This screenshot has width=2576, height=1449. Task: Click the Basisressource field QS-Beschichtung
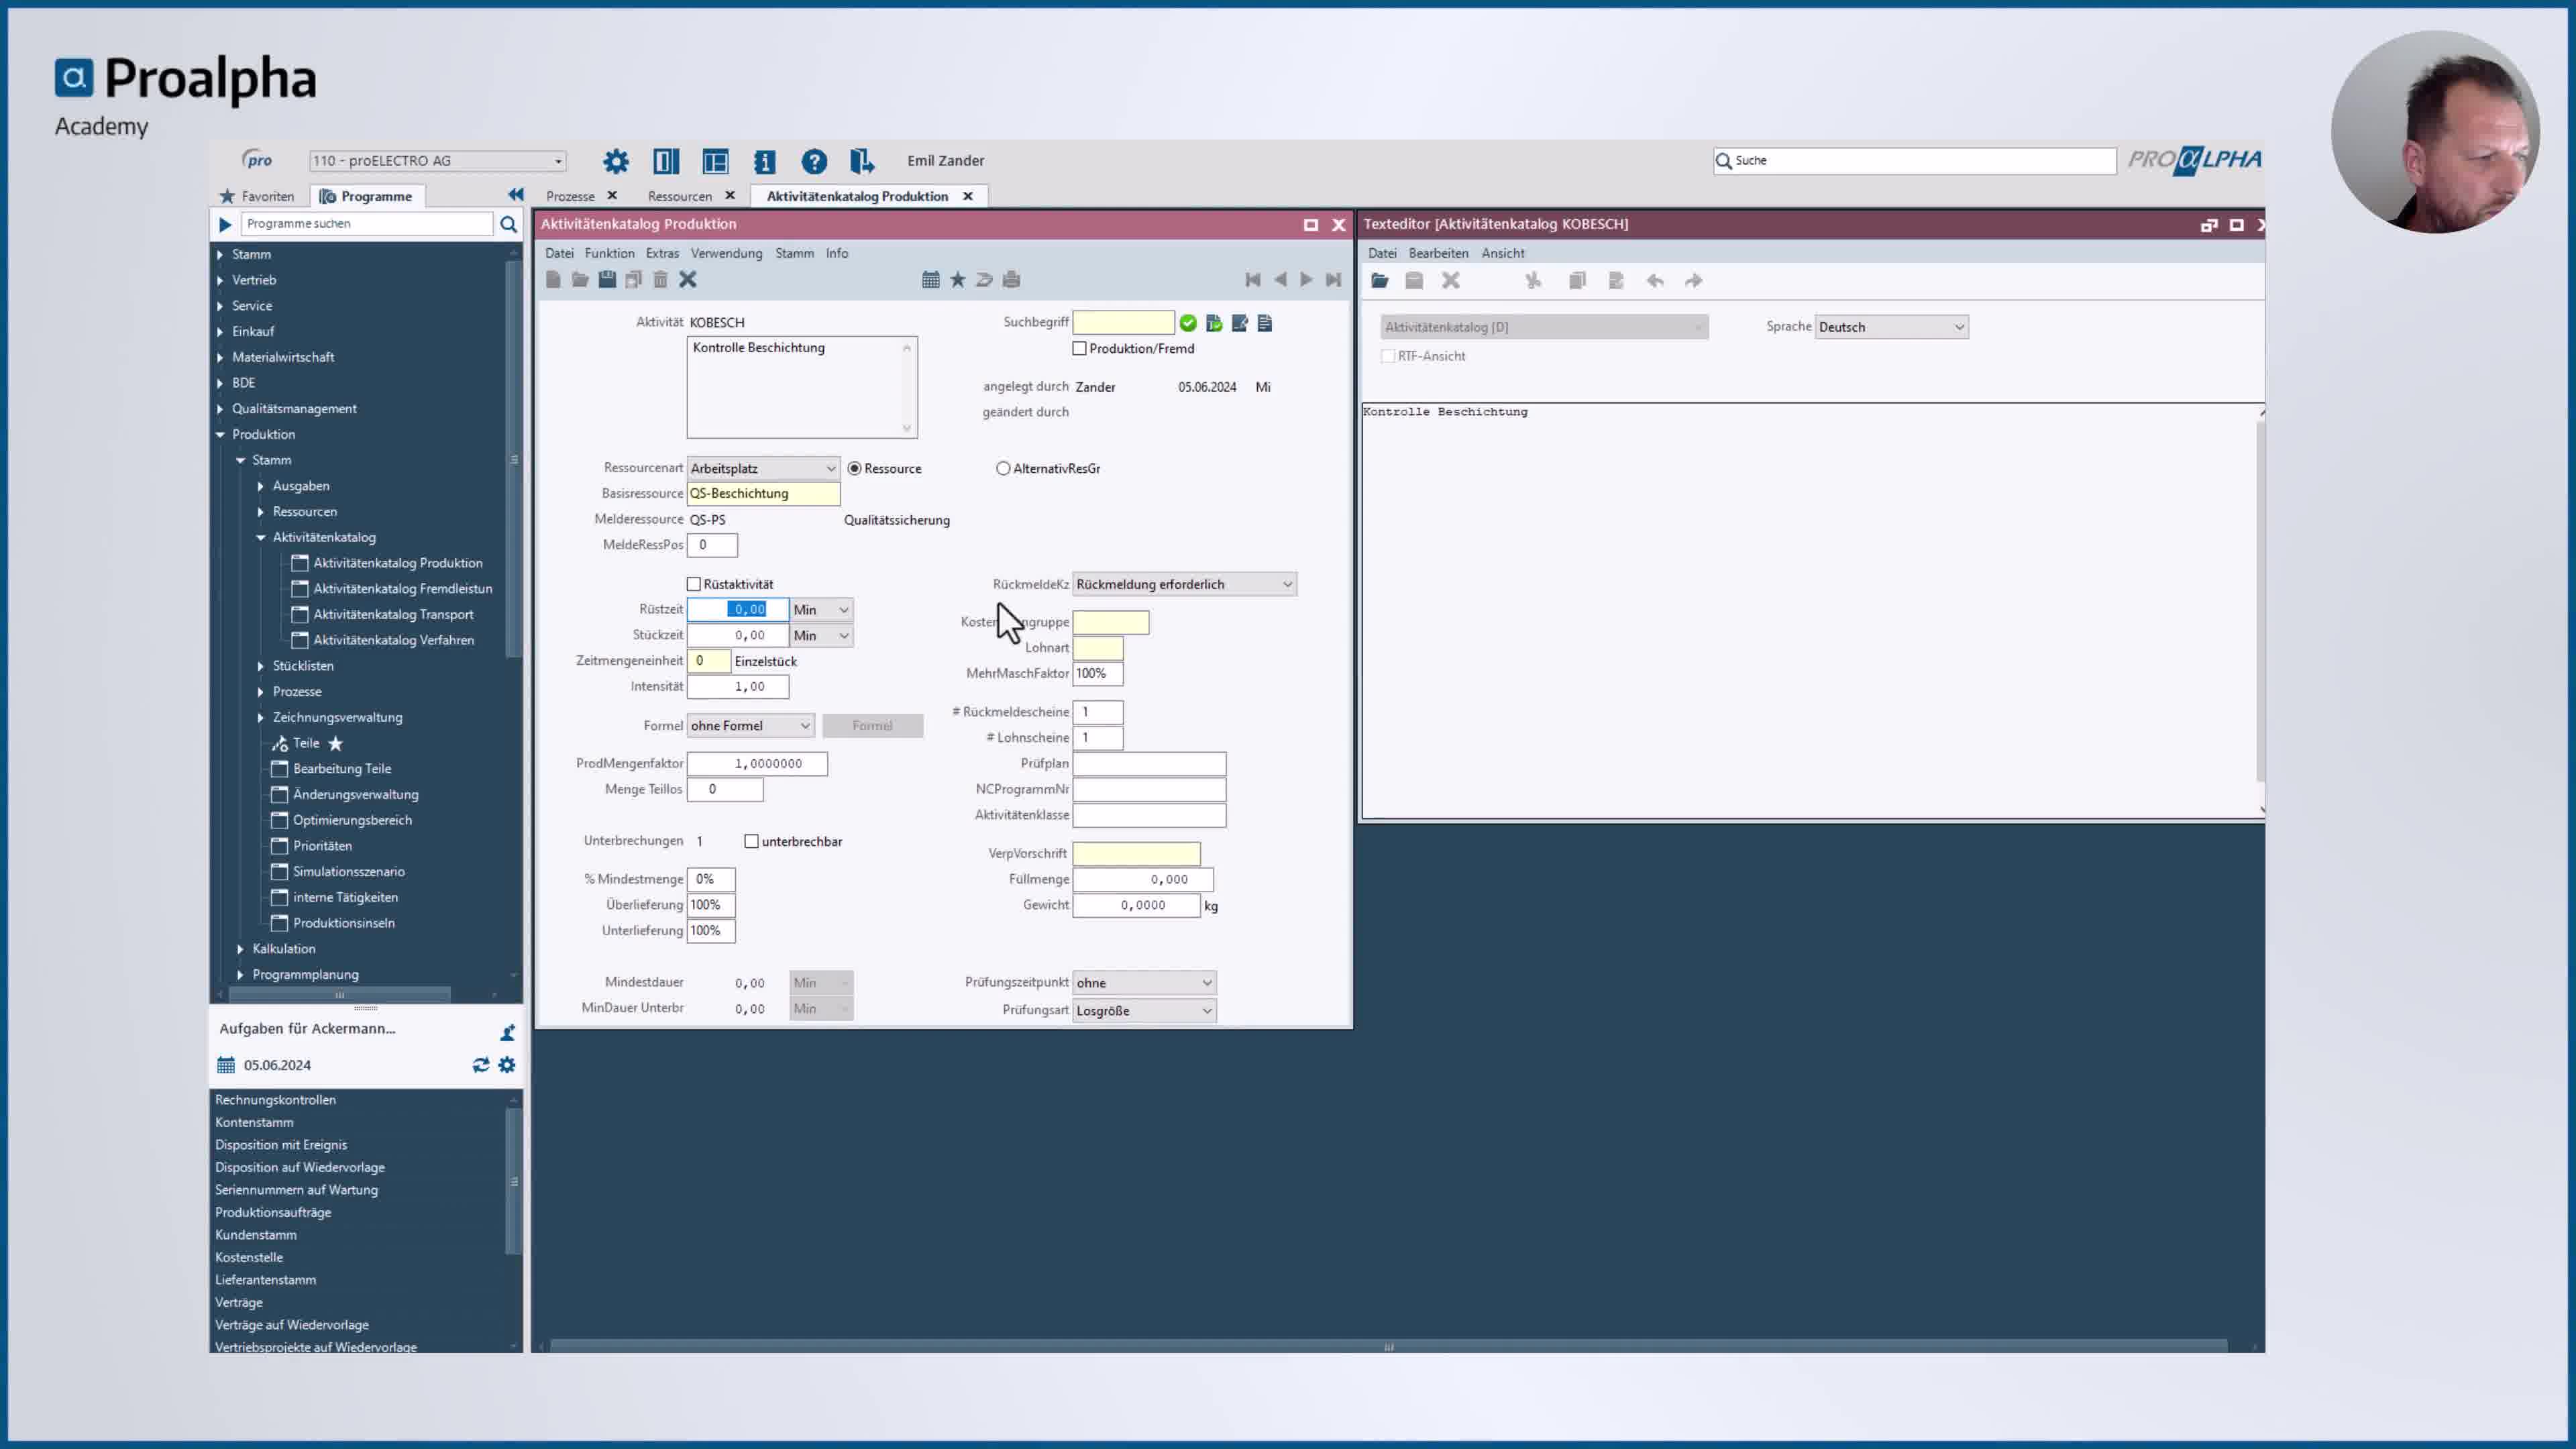pyautogui.click(x=763, y=494)
